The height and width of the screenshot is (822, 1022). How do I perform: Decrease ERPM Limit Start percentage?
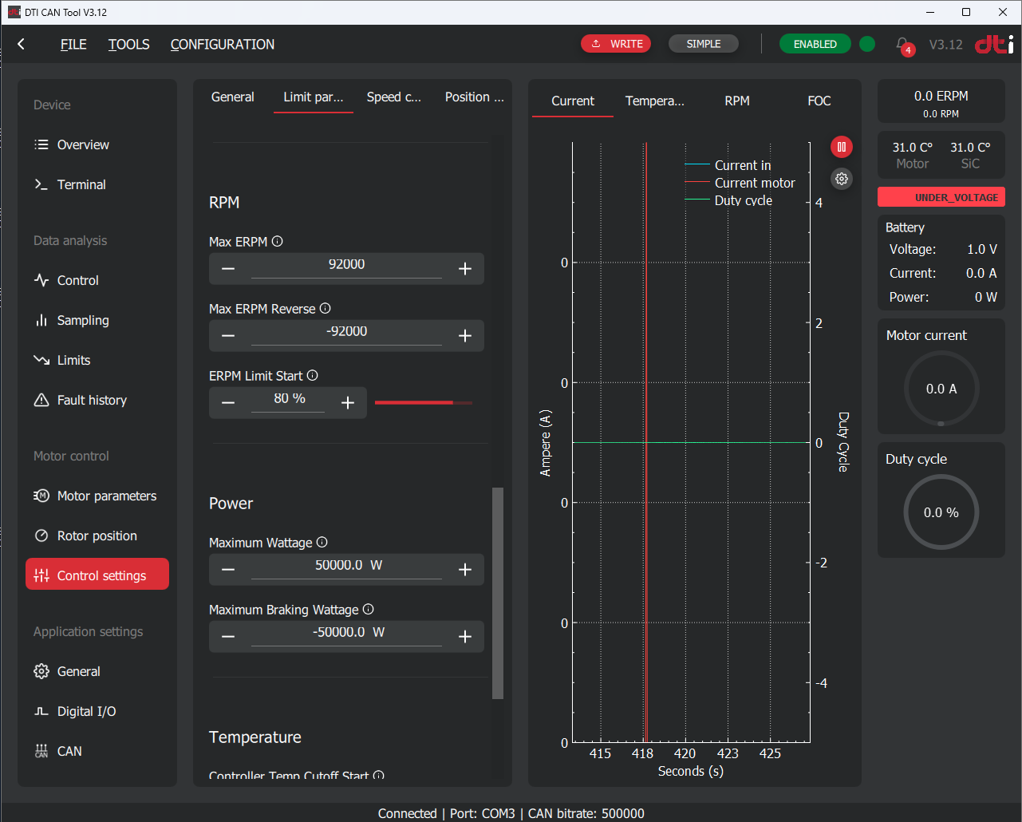[228, 403]
